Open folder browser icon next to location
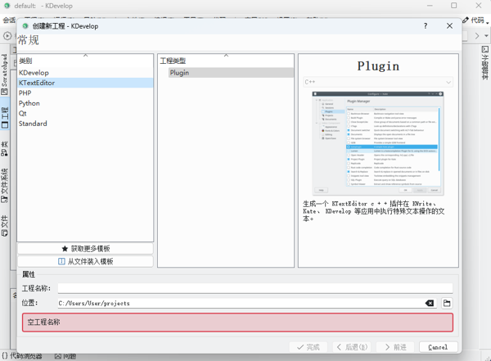The image size is (491, 361). [447, 303]
